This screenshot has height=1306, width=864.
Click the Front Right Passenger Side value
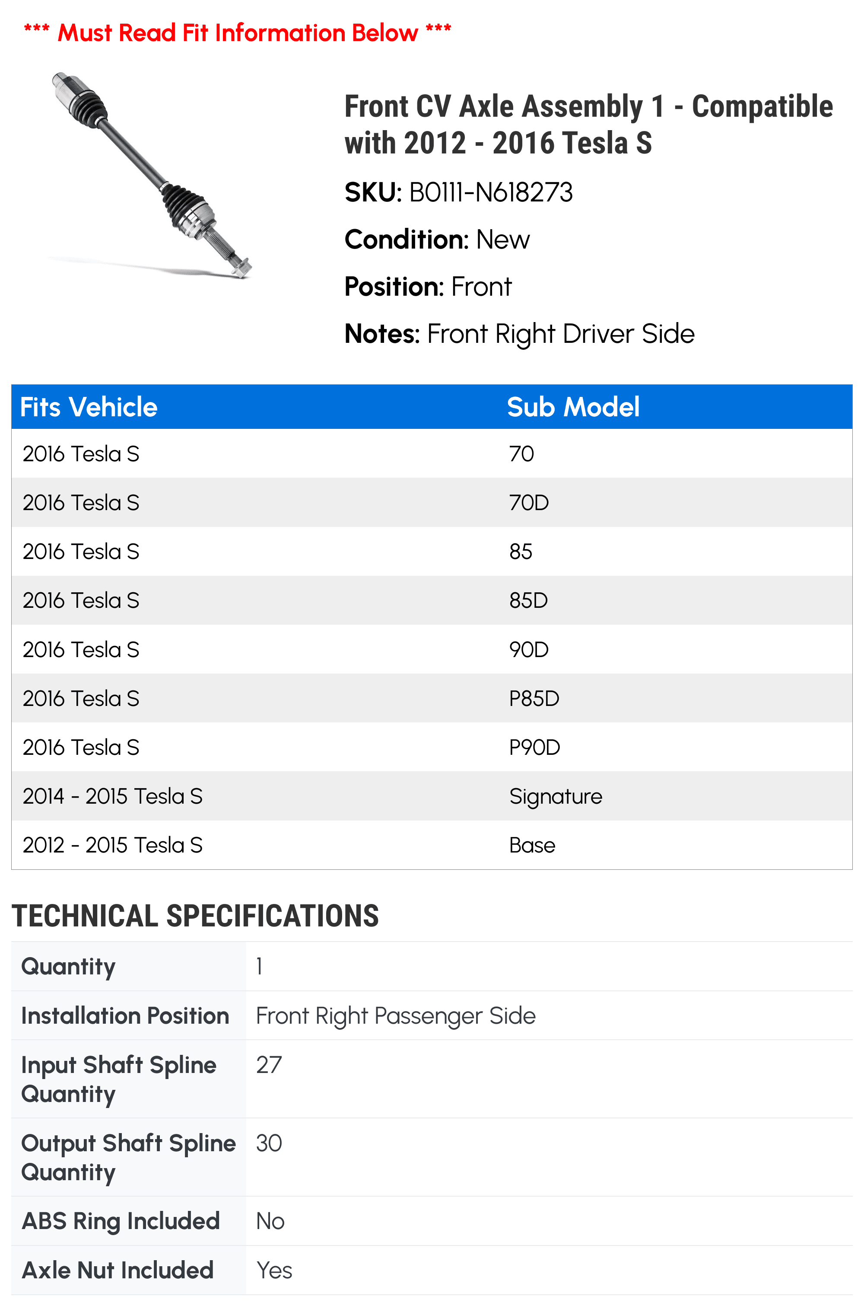tap(396, 1015)
